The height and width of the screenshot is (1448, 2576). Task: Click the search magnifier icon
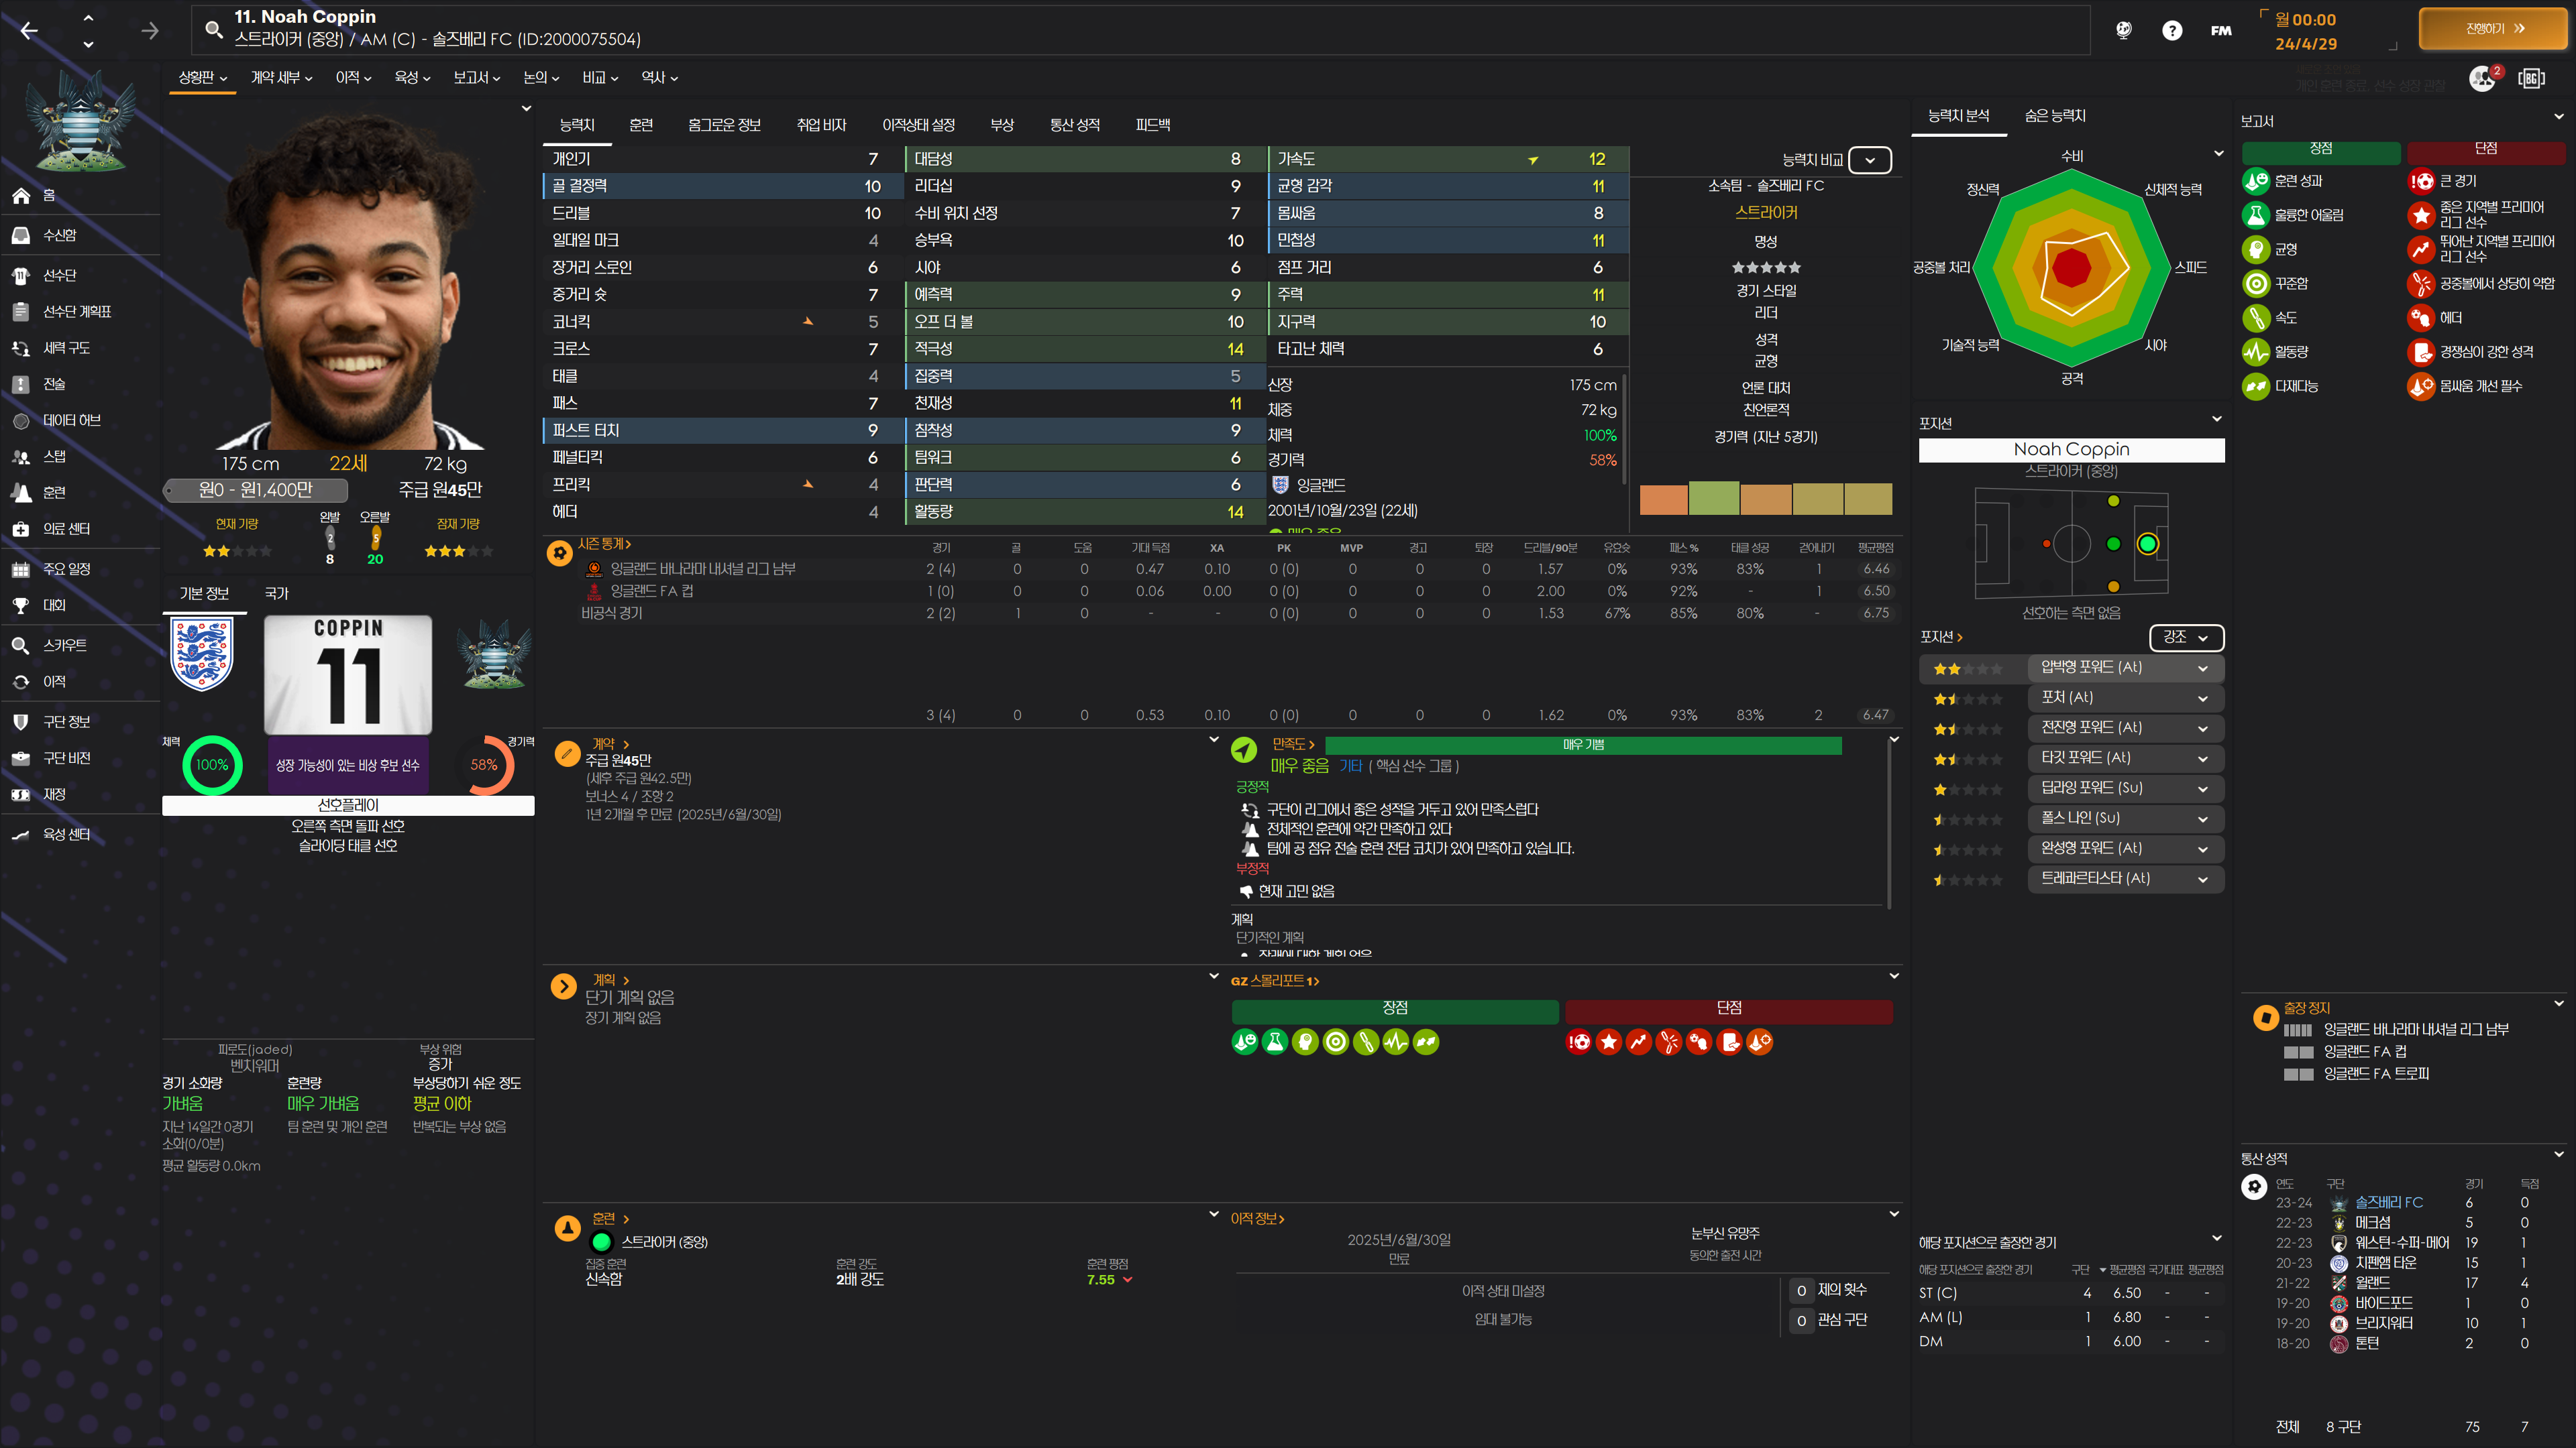point(213,29)
